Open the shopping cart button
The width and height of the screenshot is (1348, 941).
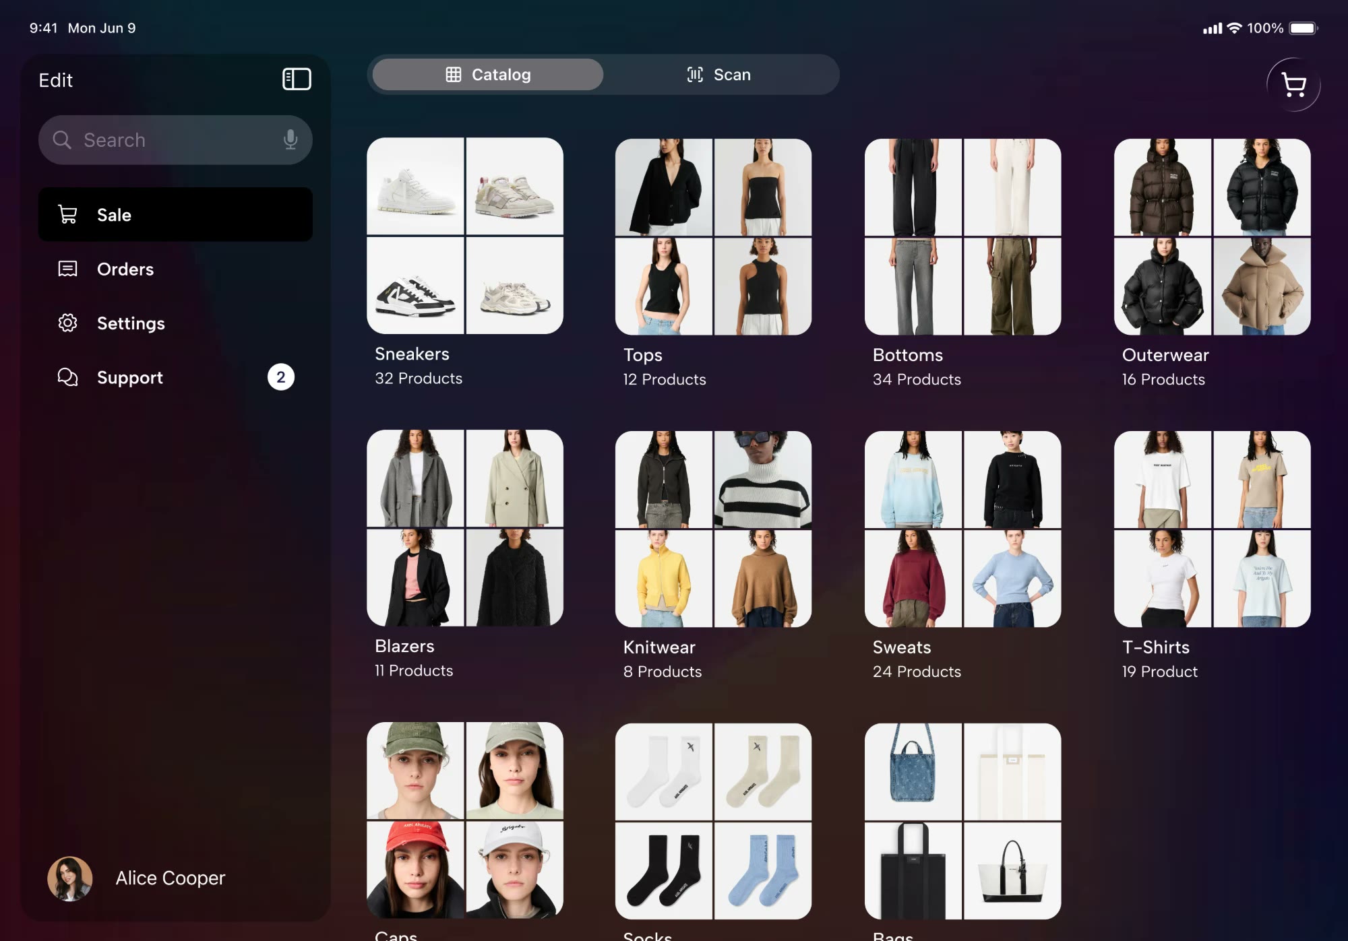[1293, 85]
